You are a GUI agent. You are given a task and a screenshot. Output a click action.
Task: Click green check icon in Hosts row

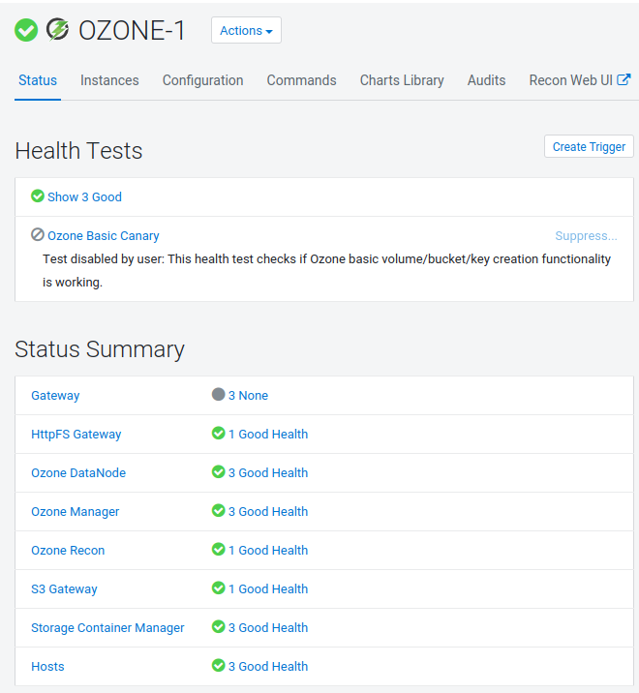218,666
